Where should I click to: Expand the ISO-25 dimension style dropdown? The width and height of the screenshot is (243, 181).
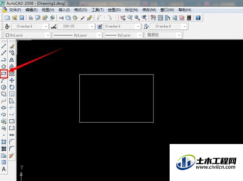pos(92,26)
